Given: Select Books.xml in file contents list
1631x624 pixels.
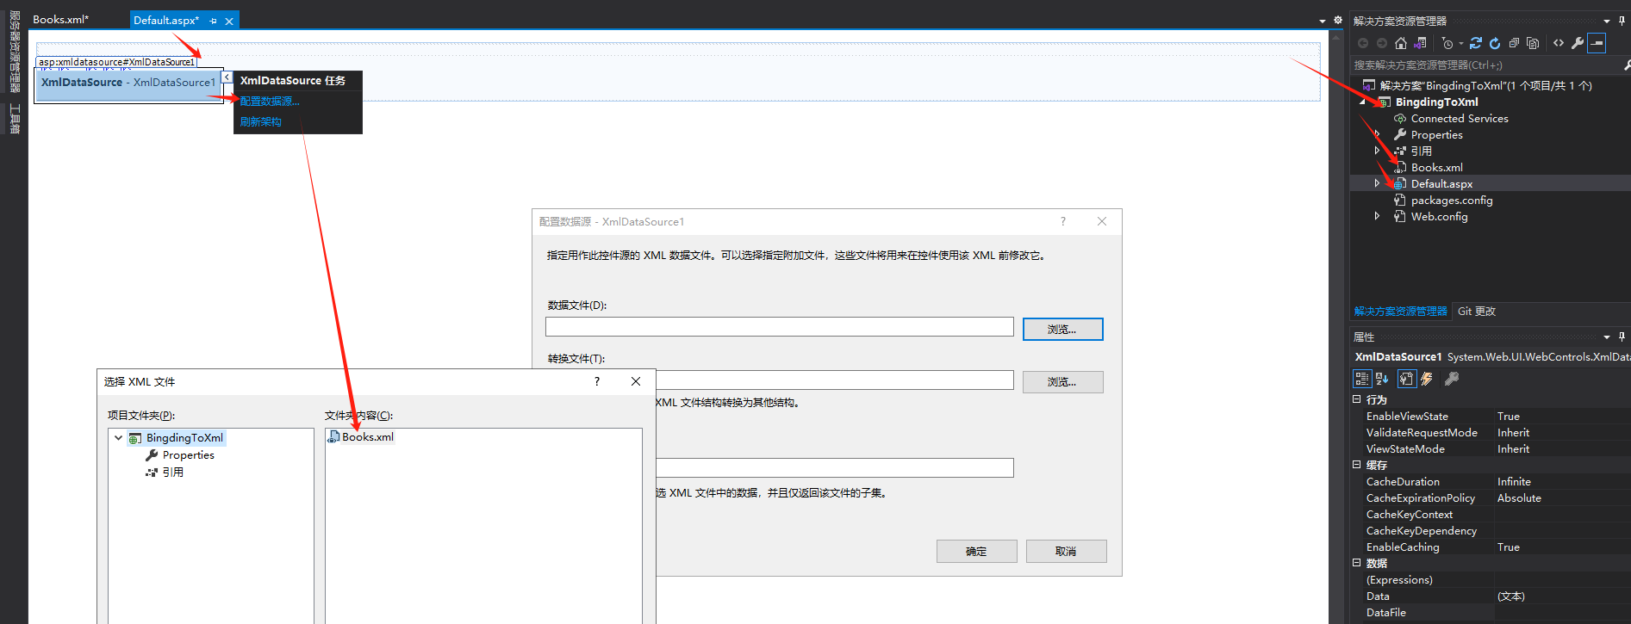Looking at the screenshot, I should pyautogui.click(x=361, y=437).
